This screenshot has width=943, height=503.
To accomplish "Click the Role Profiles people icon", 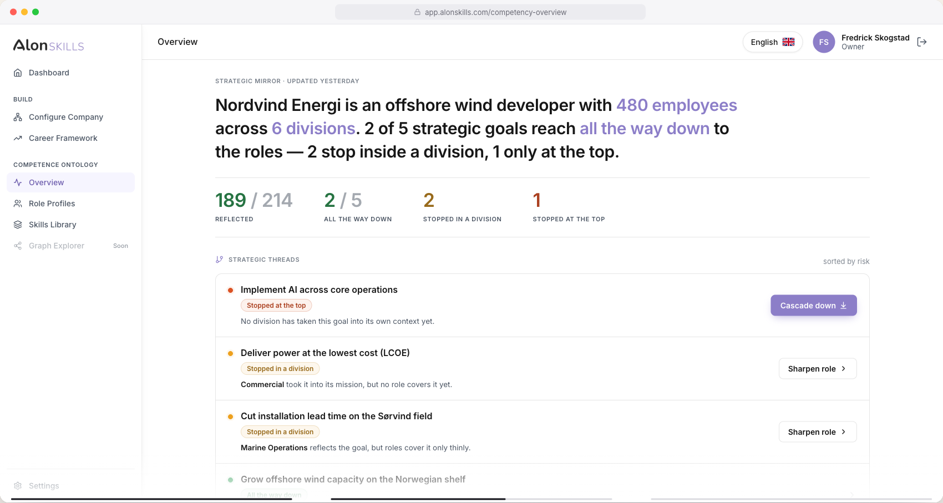I will (x=18, y=204).
